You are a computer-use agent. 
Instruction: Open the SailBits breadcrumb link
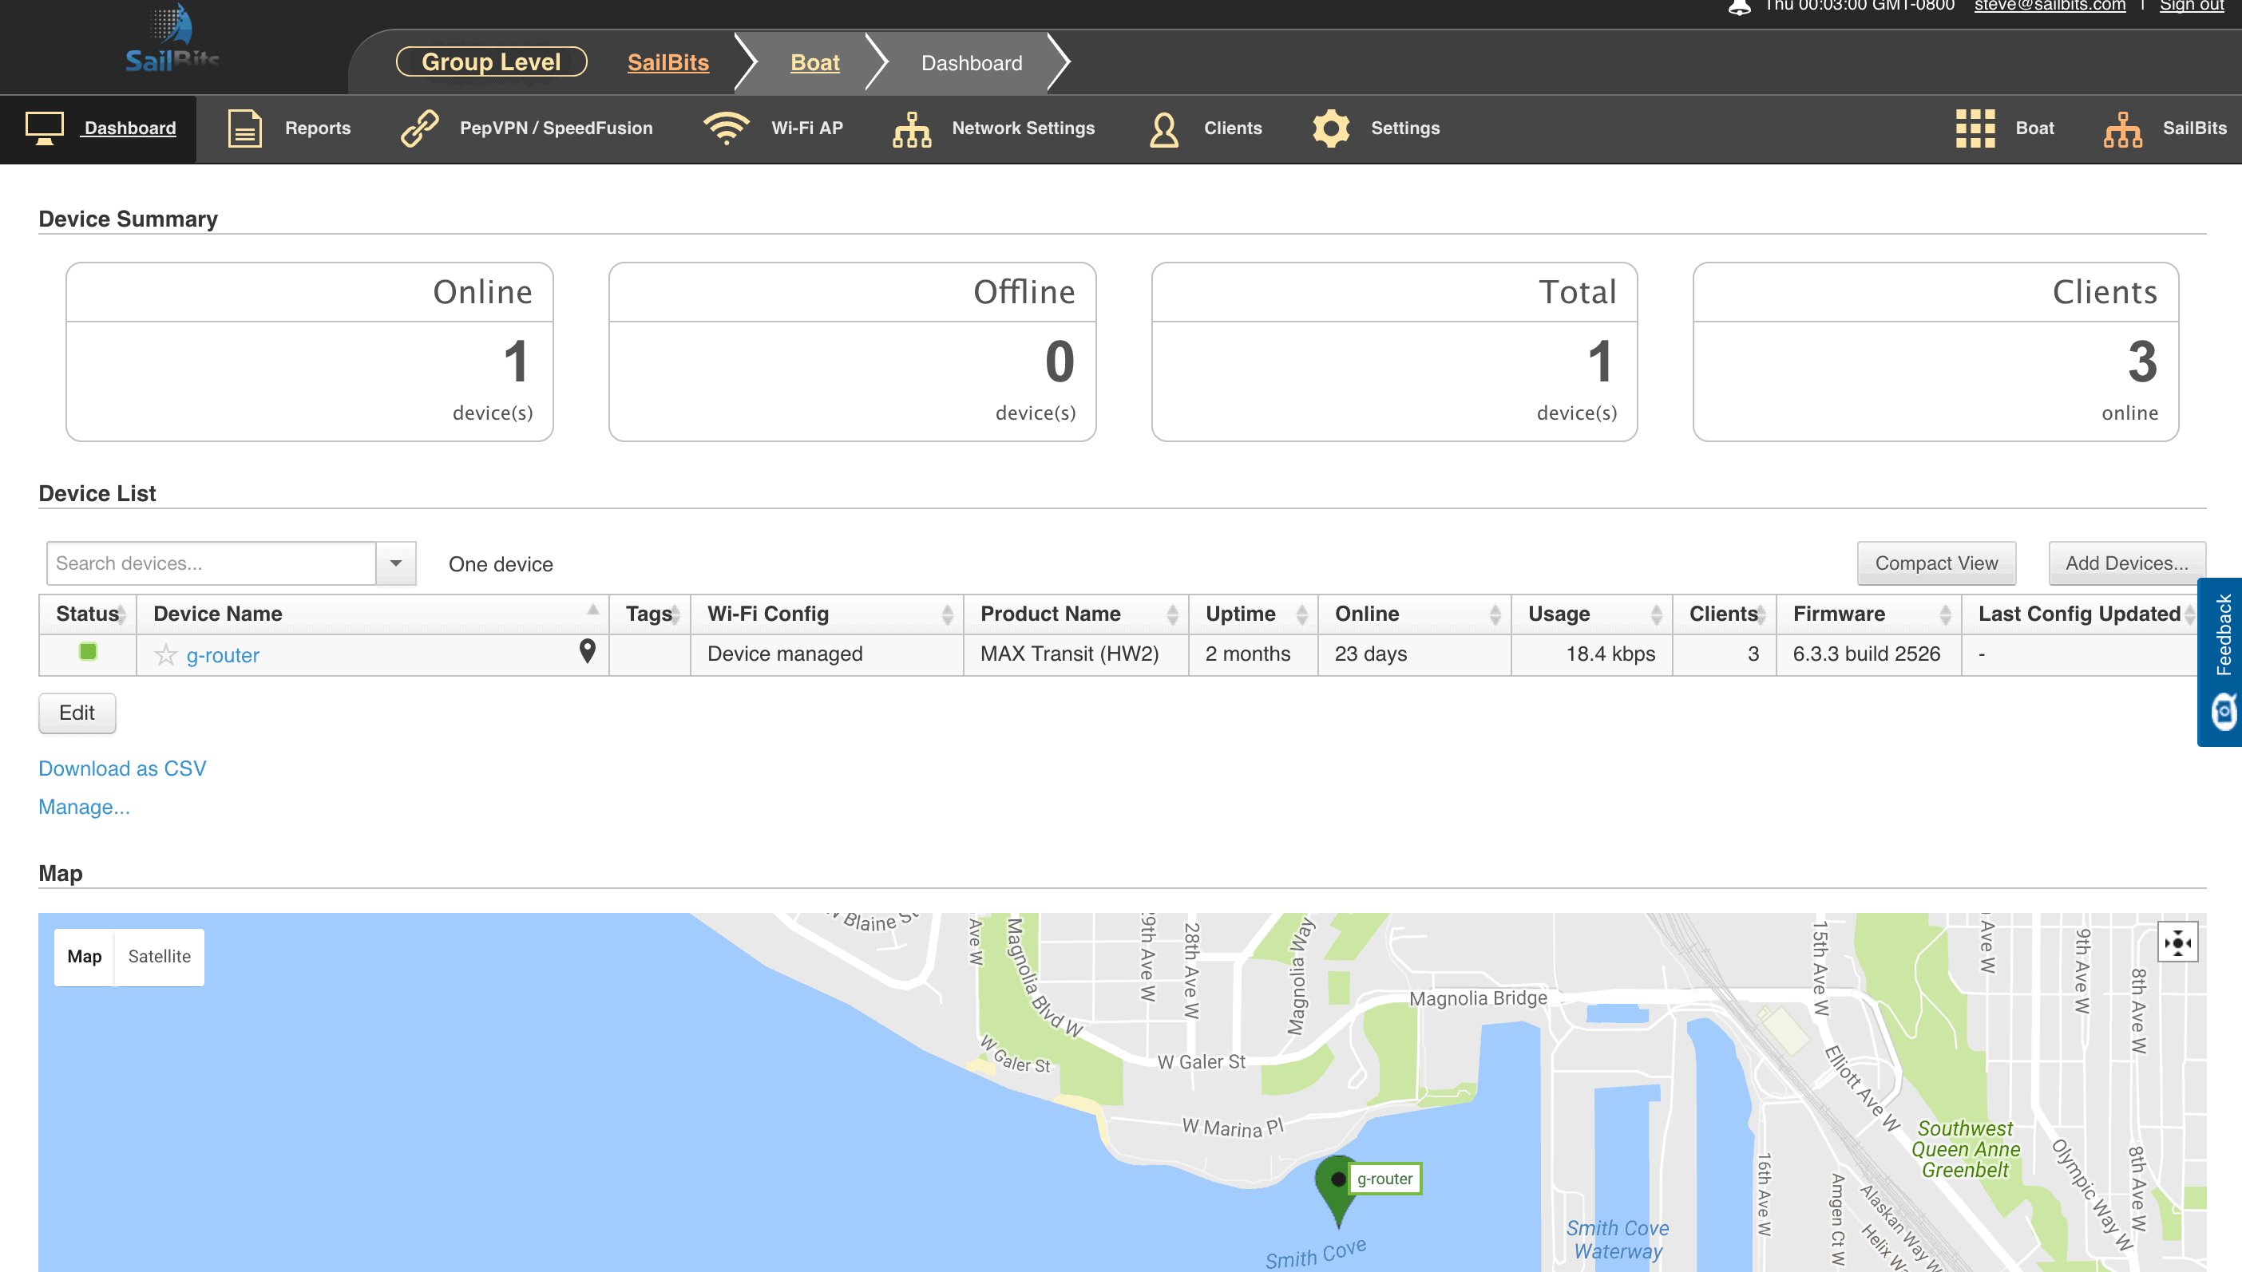tap(667, 62)
